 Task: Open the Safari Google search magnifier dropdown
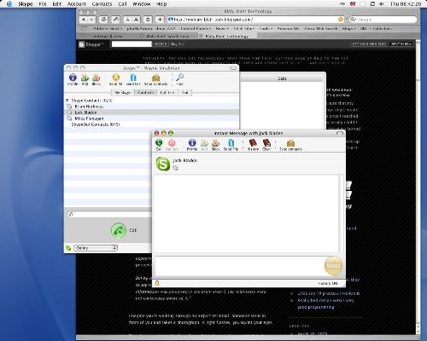(x=354, y=20)
